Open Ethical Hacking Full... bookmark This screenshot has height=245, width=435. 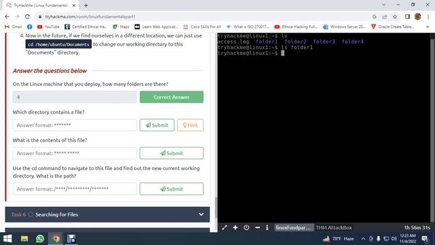click(x=296, y=27)
